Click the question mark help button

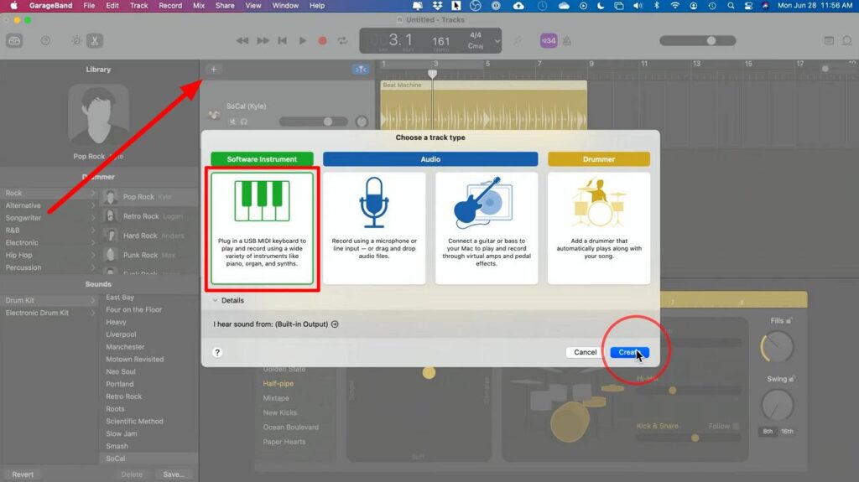pos(217,353)
